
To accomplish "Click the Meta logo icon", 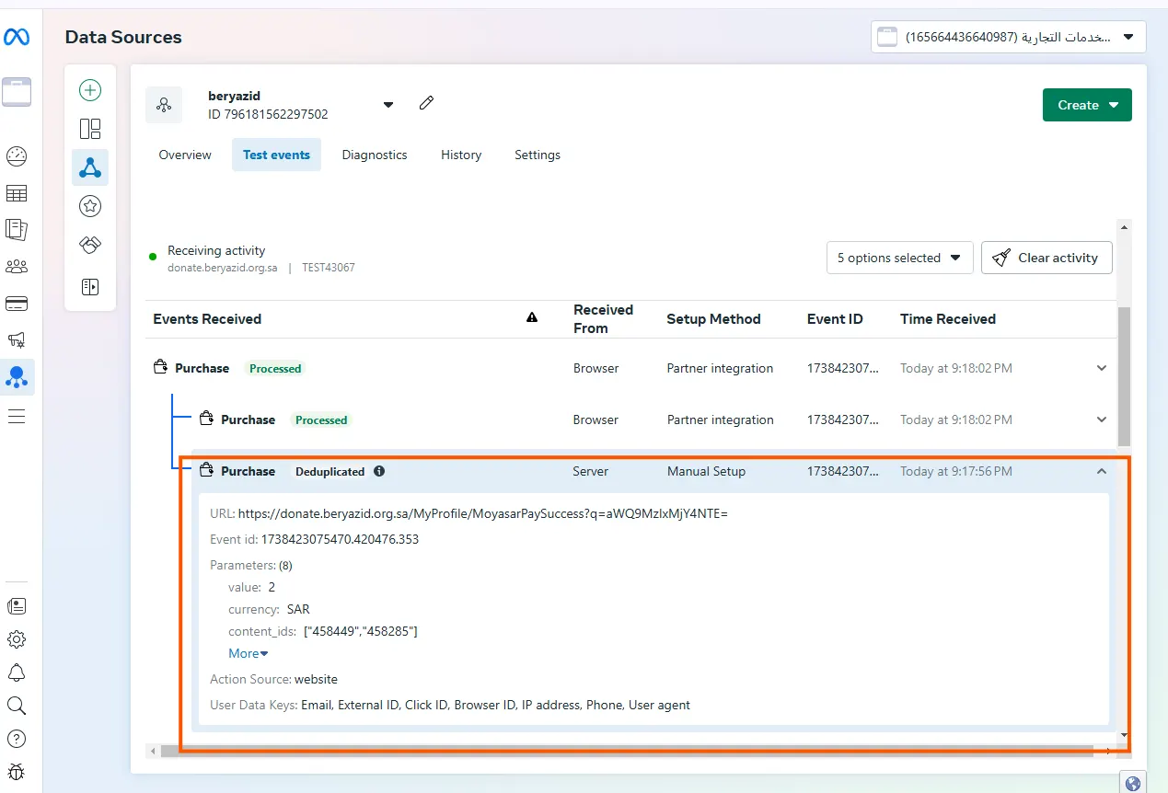I will tap(17, 37).
